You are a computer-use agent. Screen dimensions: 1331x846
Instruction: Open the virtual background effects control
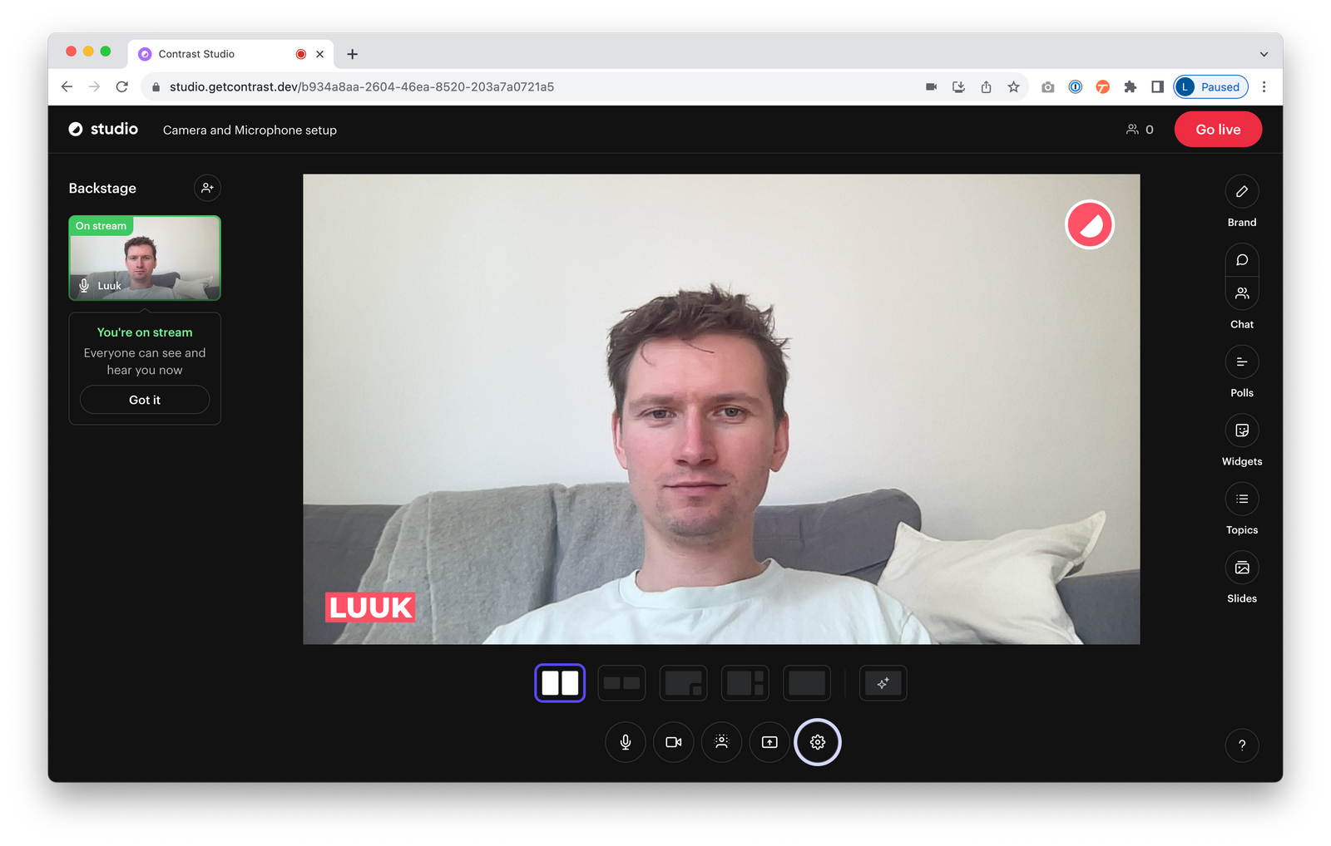point(721,742)
